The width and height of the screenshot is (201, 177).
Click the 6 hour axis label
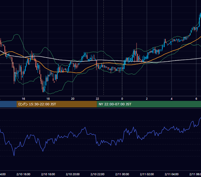(196, 99)
